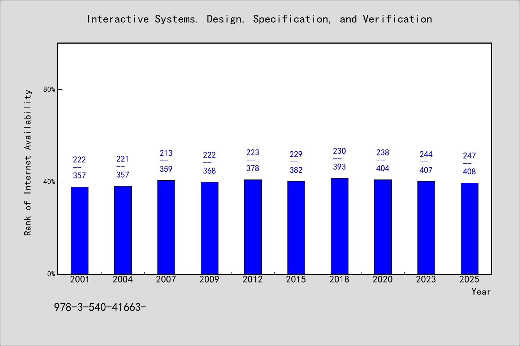Click the 'Rank of Internet Availability' axis label
This screenshot has width=520, height=346.
tap(28, 163)
